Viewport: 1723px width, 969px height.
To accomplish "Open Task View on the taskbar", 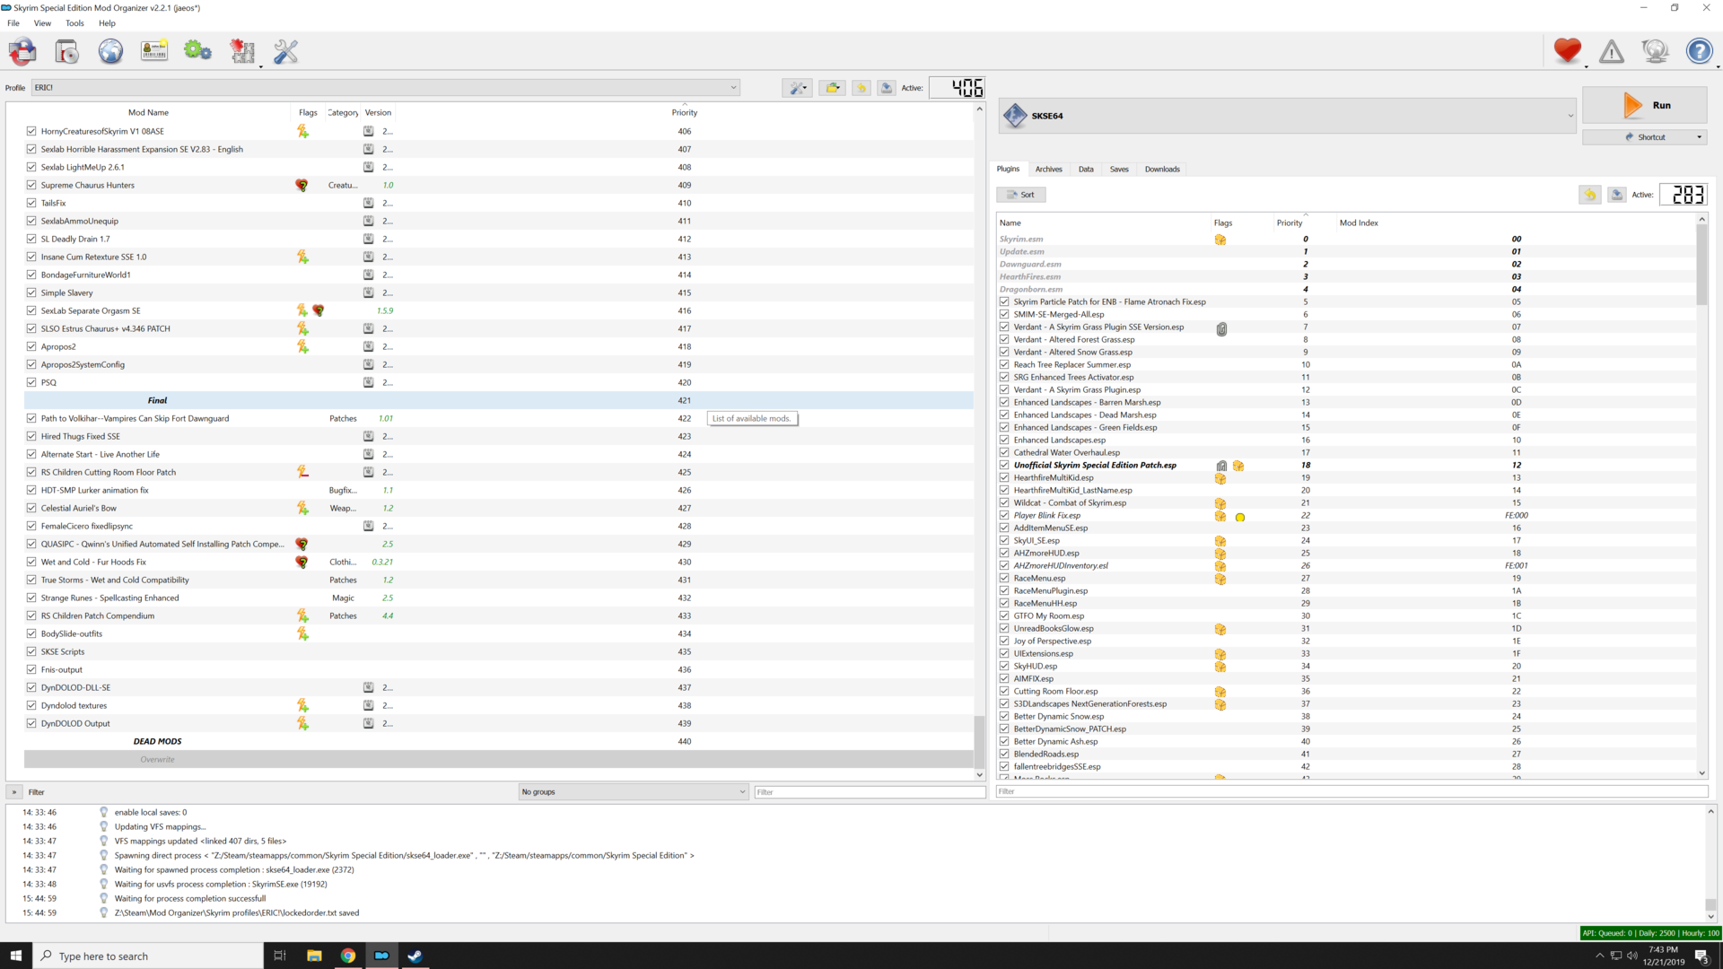I will tap(279, 956).
